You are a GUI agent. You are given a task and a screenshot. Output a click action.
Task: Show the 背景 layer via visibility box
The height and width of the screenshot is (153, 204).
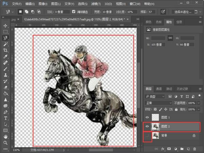coord(147,136)
